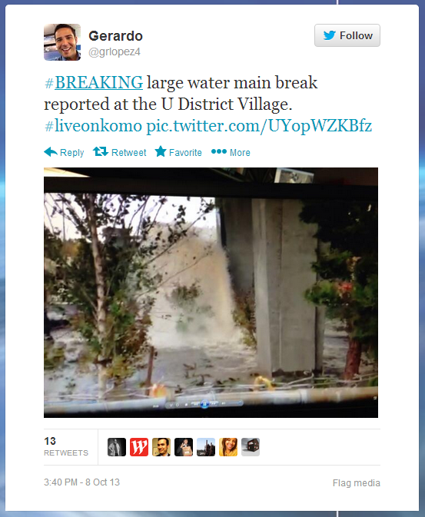425x517 pixels.
Task: Open the pic.twitter.com/UYopWZKBfz link
Action: click(x=259, y=126)
